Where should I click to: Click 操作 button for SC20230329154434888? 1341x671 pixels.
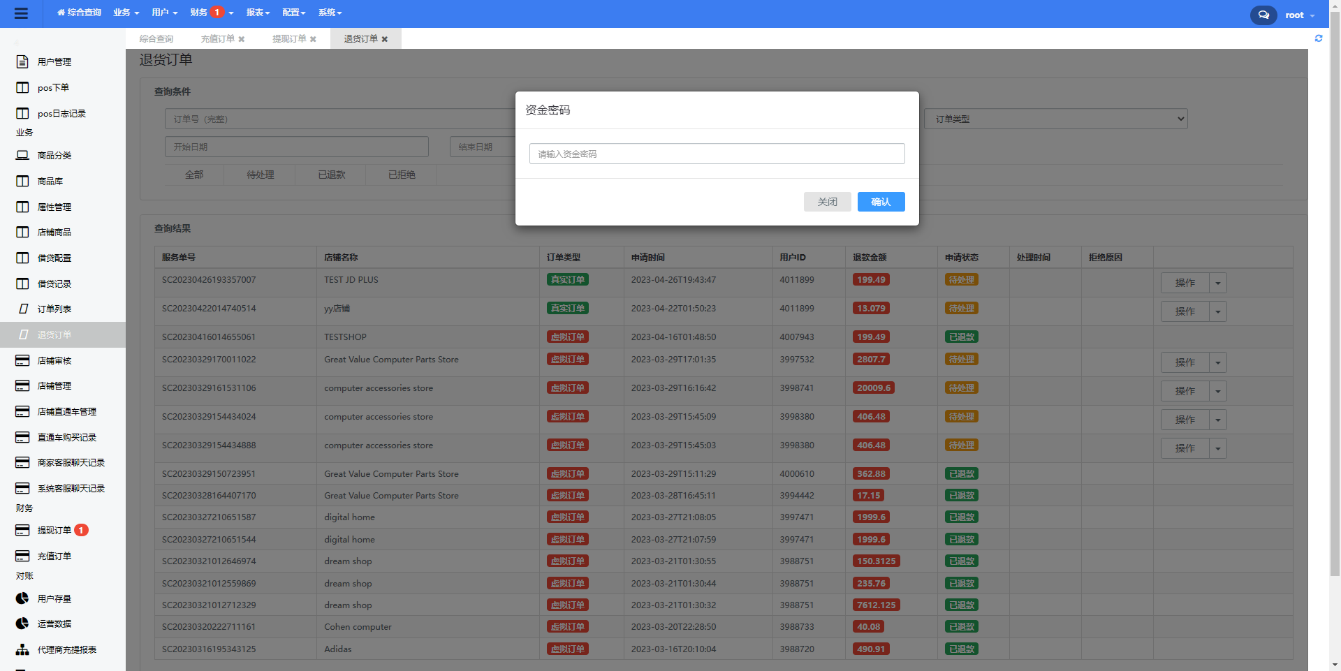[x=1185, y=448]
